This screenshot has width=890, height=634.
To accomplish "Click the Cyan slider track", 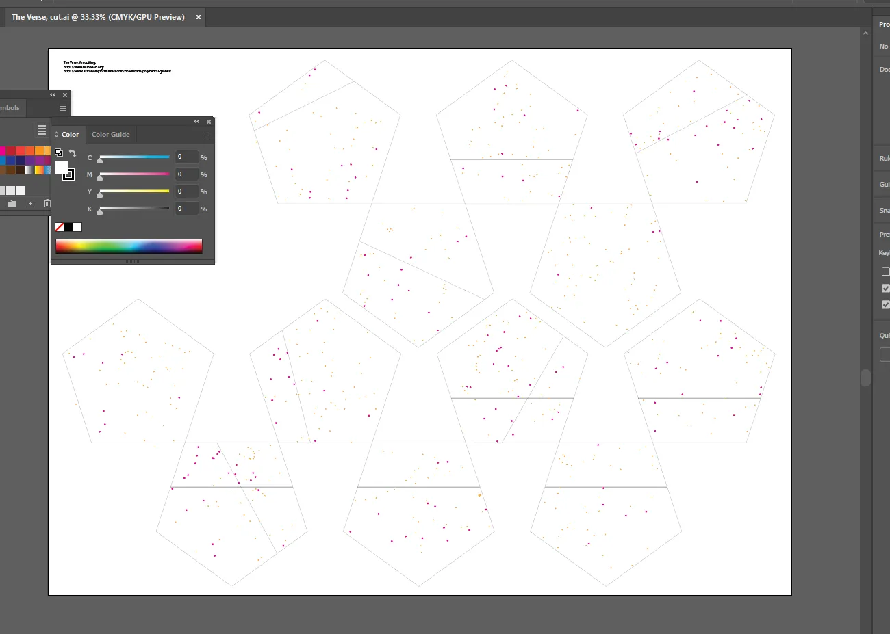I will 134,157.
